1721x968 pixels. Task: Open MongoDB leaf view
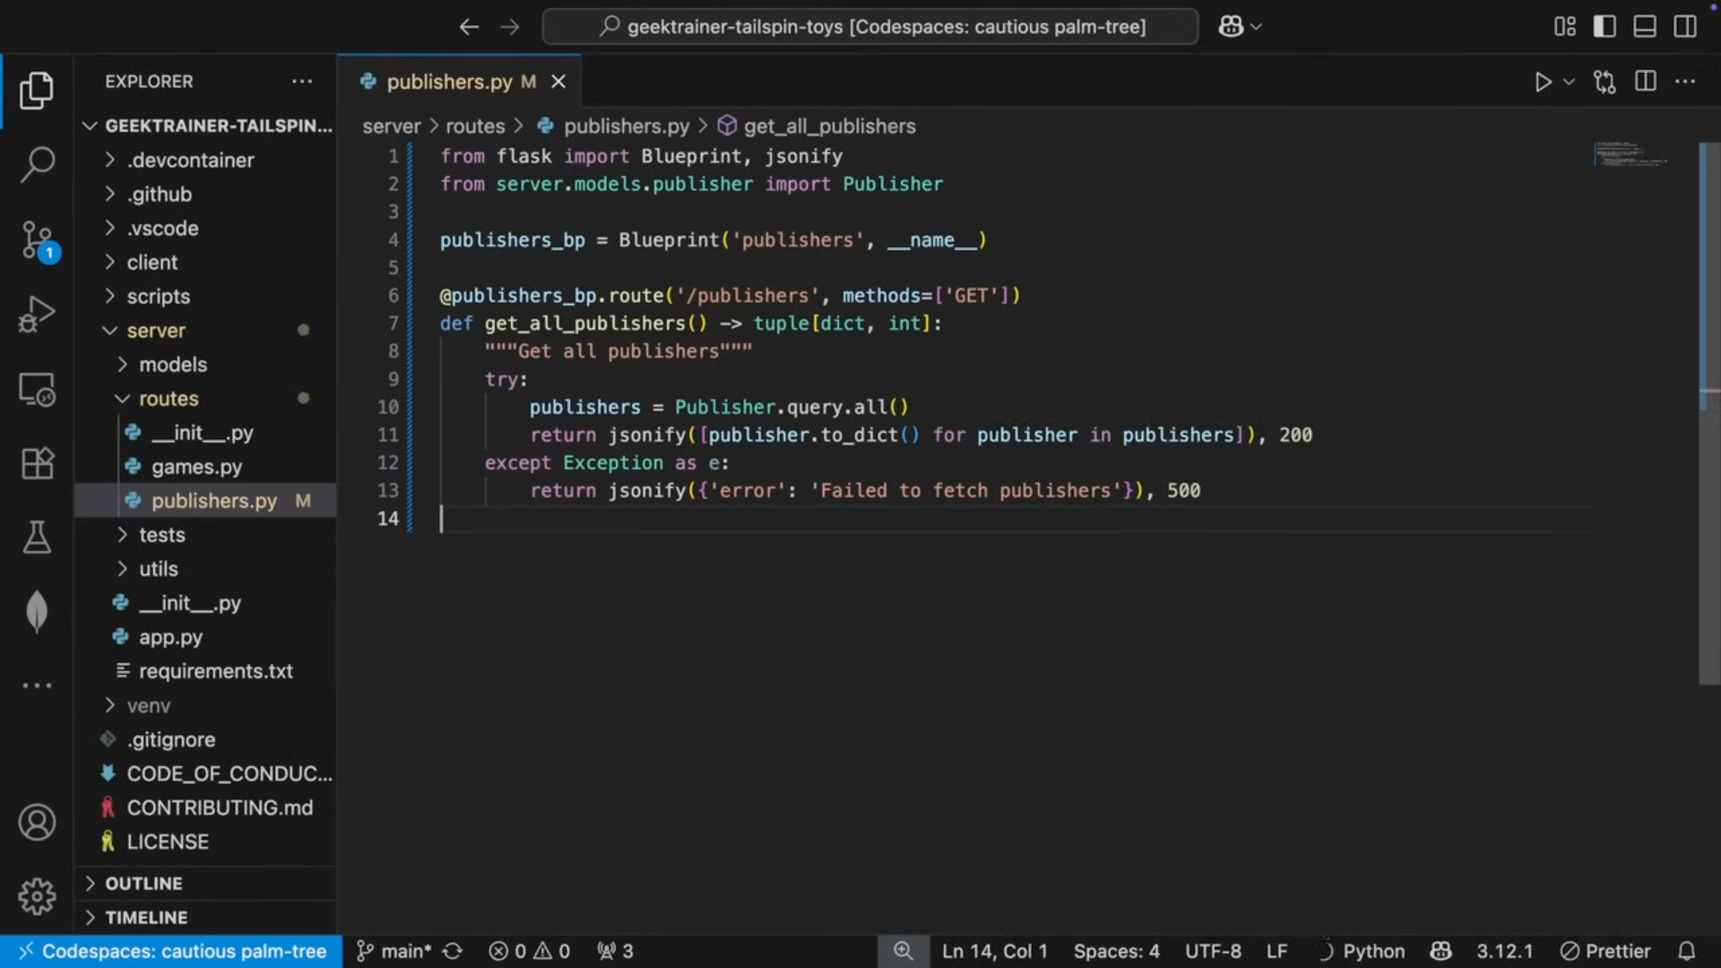37,612
